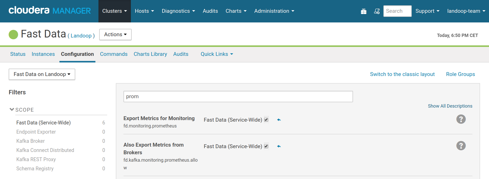Open the landoop-team user menu
The image size is (489, 179).
[466, 11]
